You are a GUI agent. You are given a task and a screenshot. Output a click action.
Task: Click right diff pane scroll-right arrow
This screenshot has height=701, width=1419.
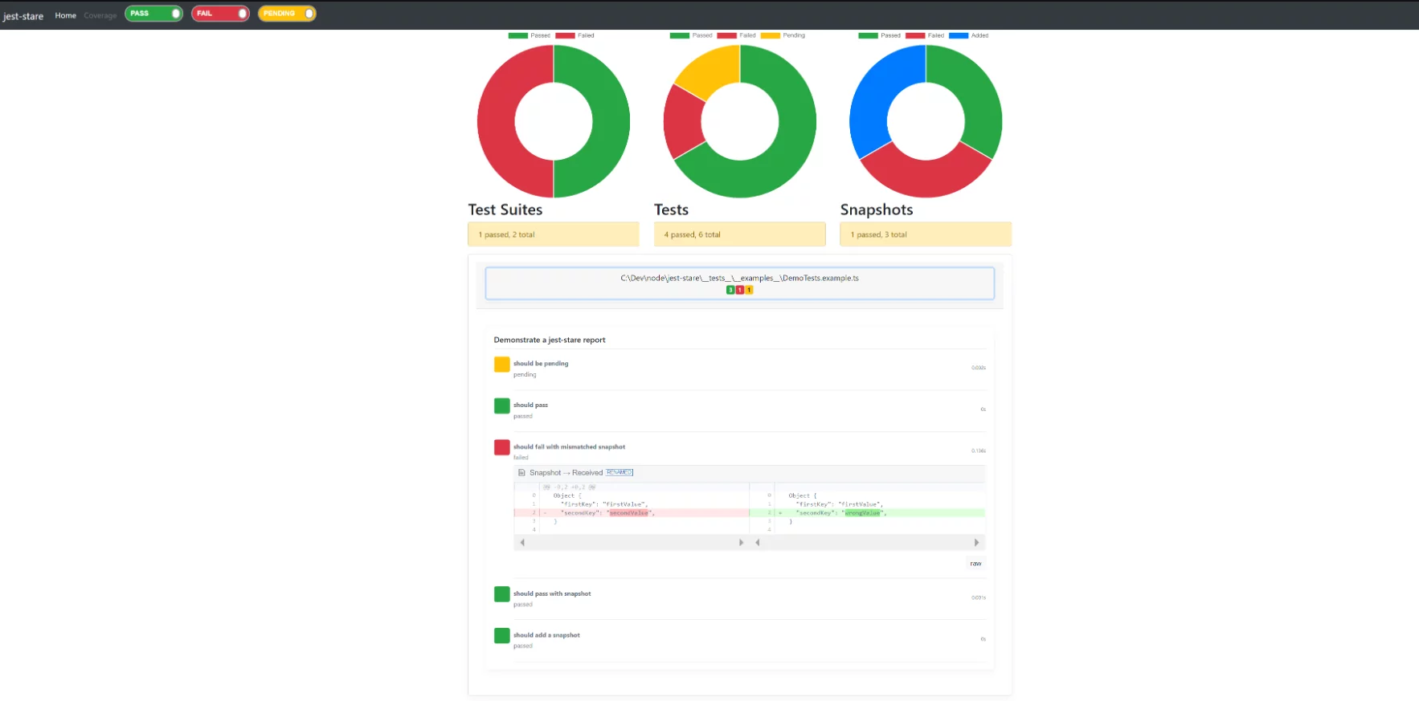(976, 543)
